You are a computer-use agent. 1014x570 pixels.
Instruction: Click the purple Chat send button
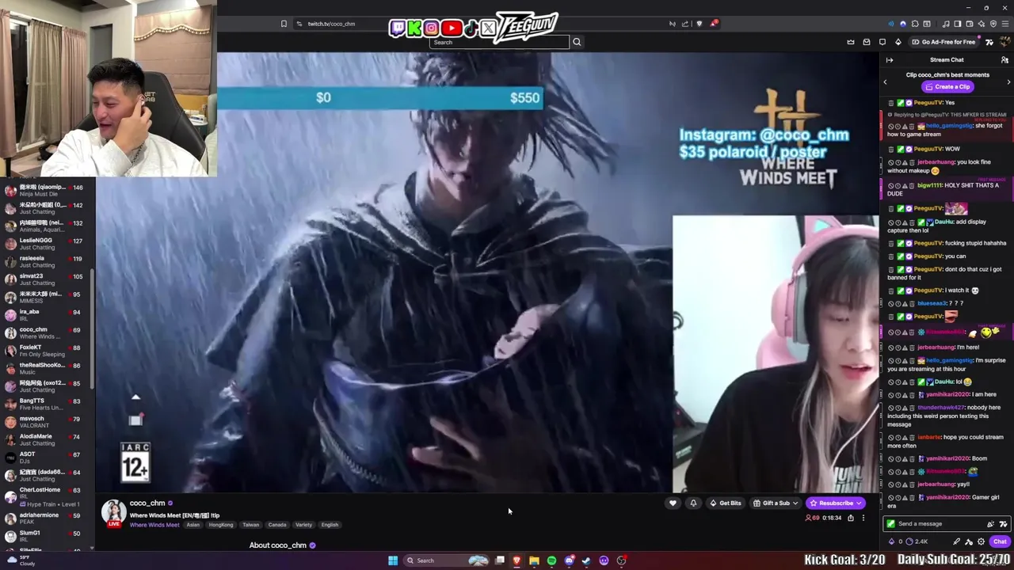[1000, 541]
